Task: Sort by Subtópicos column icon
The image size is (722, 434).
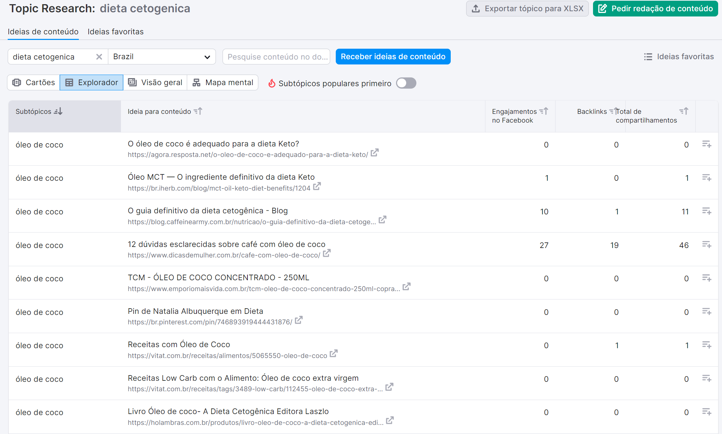Action: pos(59,111)
